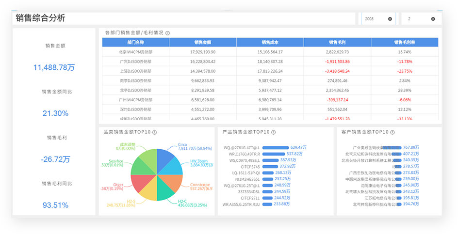Click the bar for NI1M2HE2651 product

(267, 179)
